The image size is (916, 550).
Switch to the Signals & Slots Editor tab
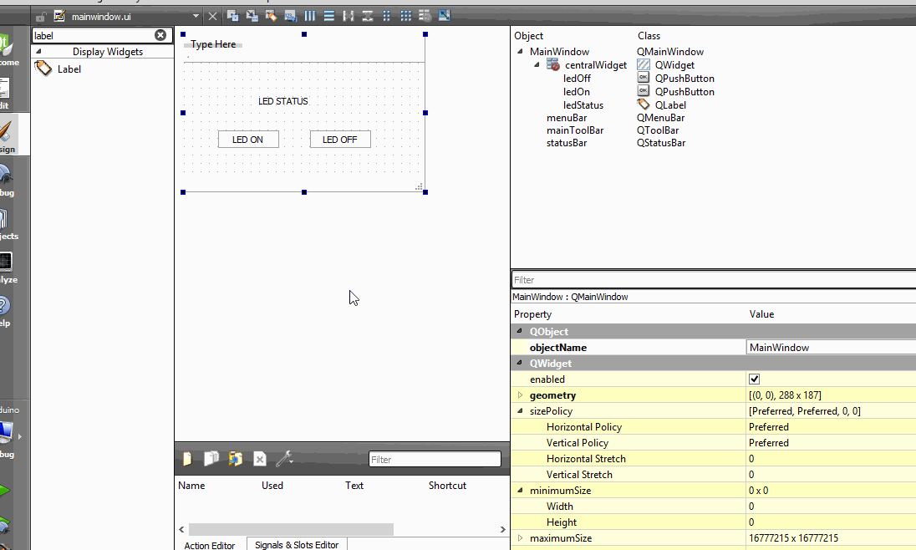click(297, 544)
